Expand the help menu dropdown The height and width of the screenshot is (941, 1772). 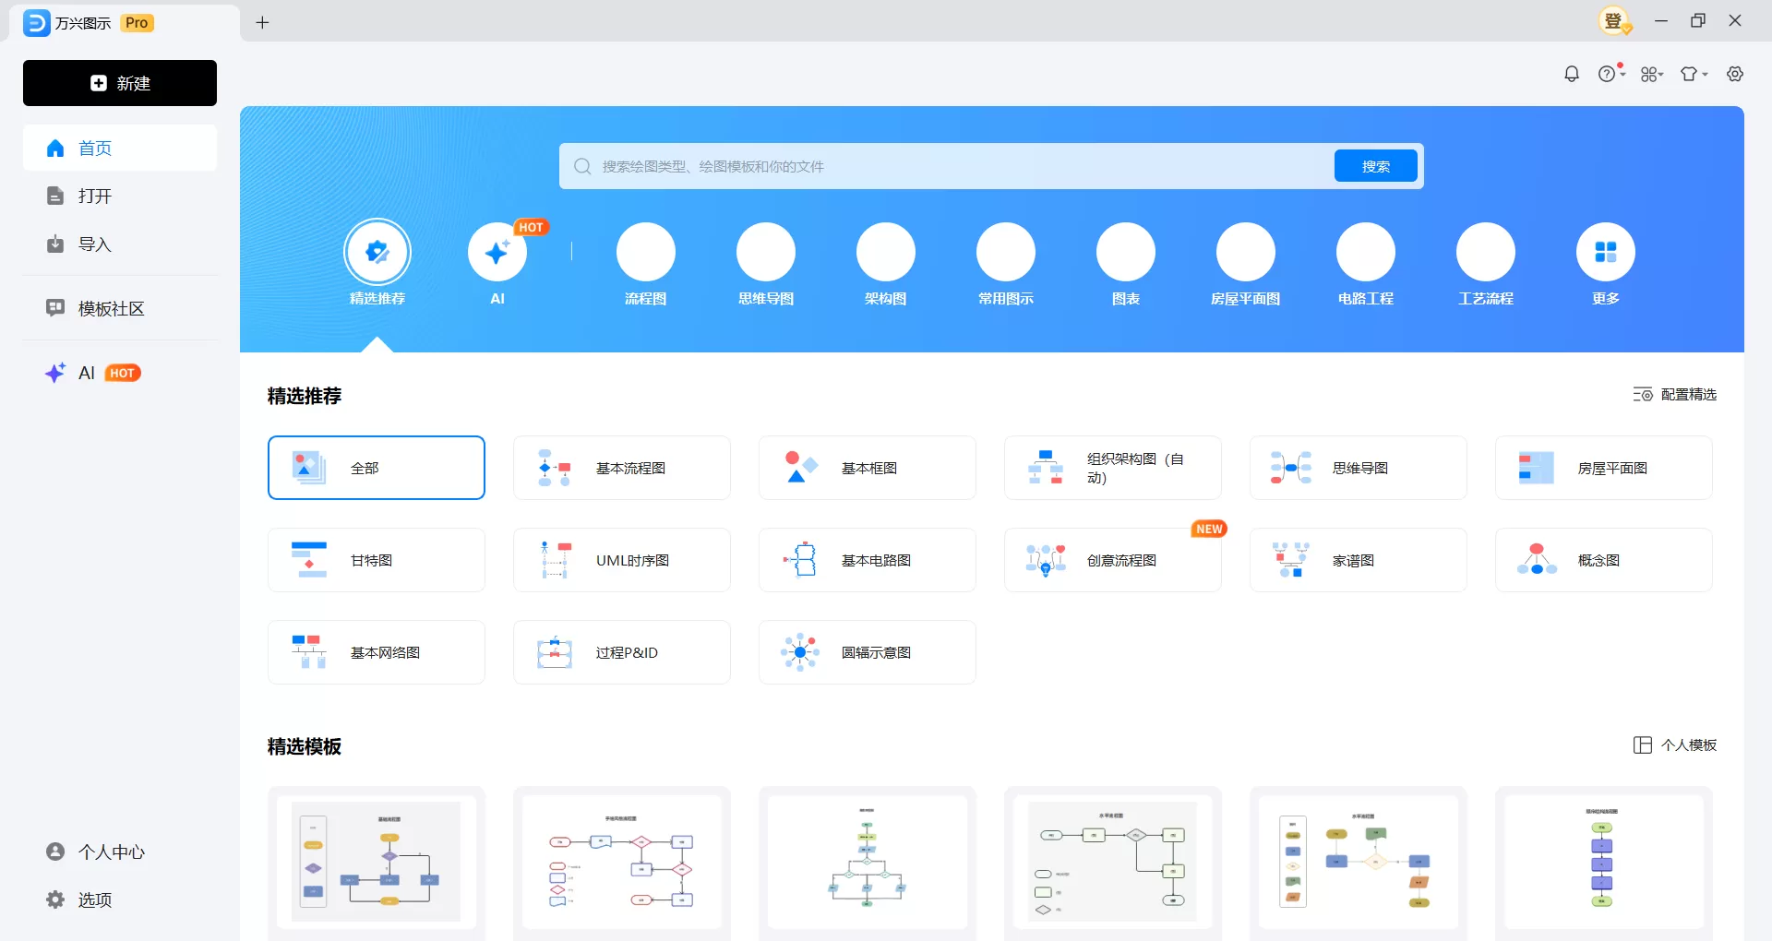click(1611, 74)
